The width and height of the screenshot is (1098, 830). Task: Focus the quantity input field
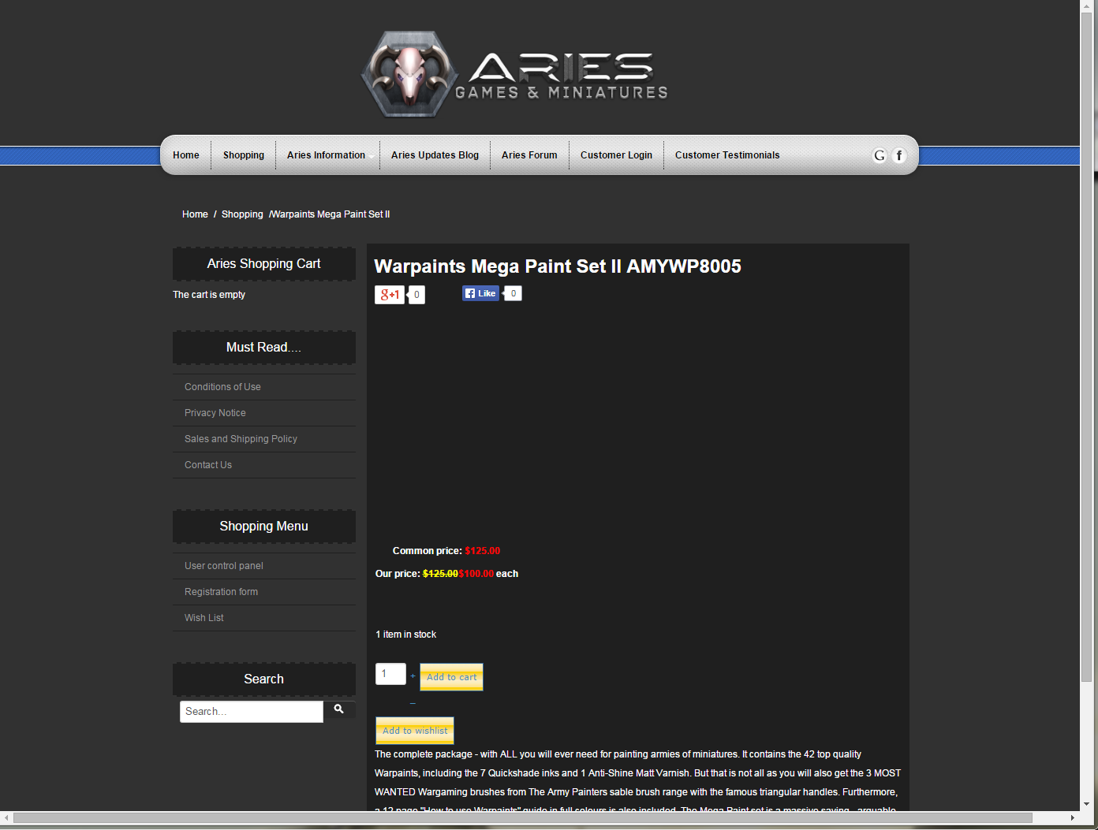point(390,674)
